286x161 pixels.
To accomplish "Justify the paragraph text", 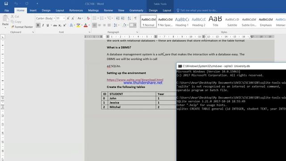I will tap(109, 25).
